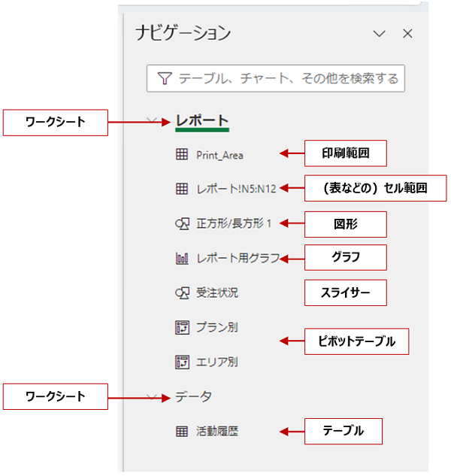Click the エリア別 pivot table icon

pyautogui.click(x=182, y=362)
